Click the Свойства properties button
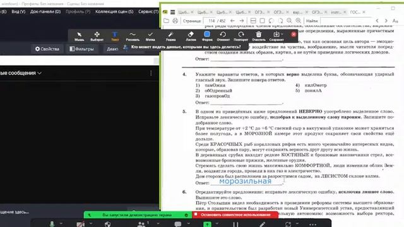The height and width of the screenshot is (227, 404). [x=47, y=49]
